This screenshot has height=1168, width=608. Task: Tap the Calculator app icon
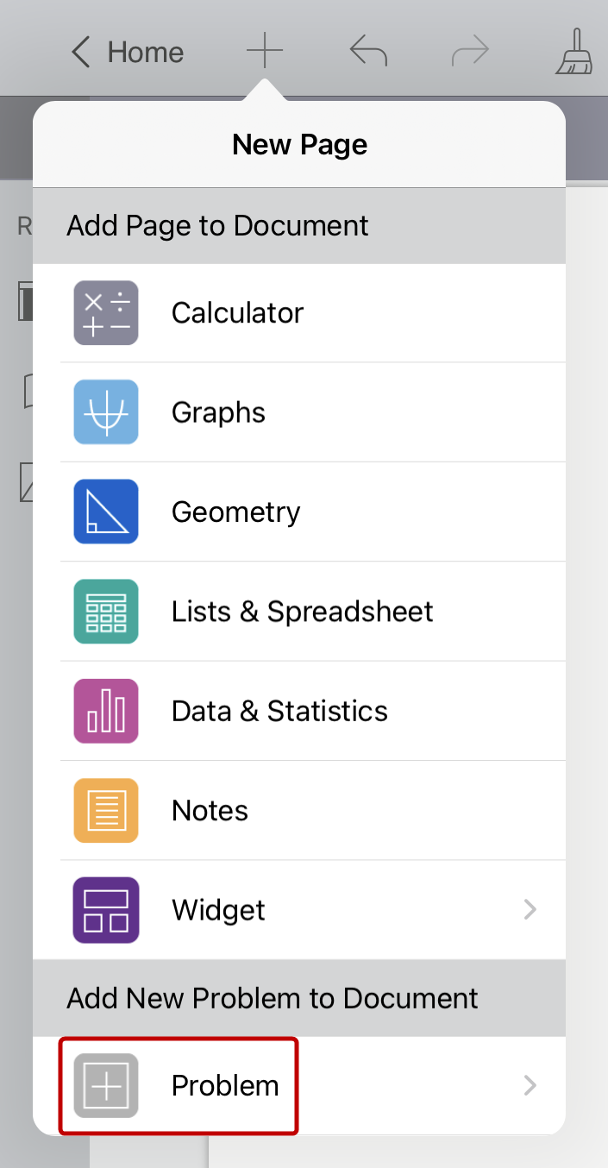pyautogui.click(x=106, y=312)
